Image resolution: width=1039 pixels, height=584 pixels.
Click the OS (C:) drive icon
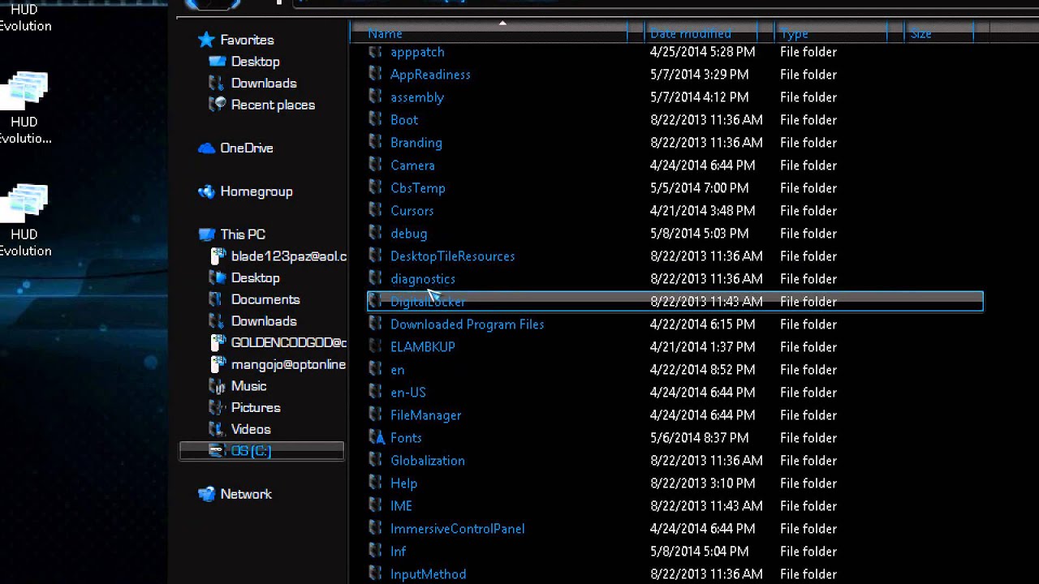(x=217, y=451)
